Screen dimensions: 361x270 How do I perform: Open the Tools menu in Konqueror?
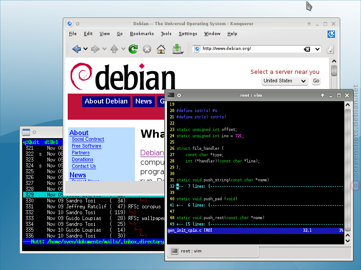coord(166,34)
